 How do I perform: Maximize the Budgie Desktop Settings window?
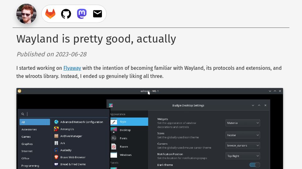[259, 105]
